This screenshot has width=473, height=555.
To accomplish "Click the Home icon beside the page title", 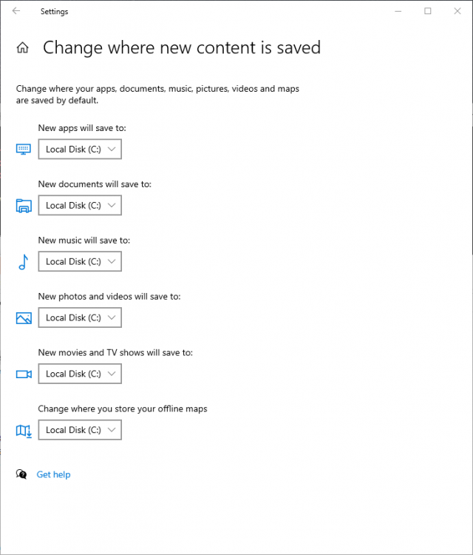I will tap(23, 47).
